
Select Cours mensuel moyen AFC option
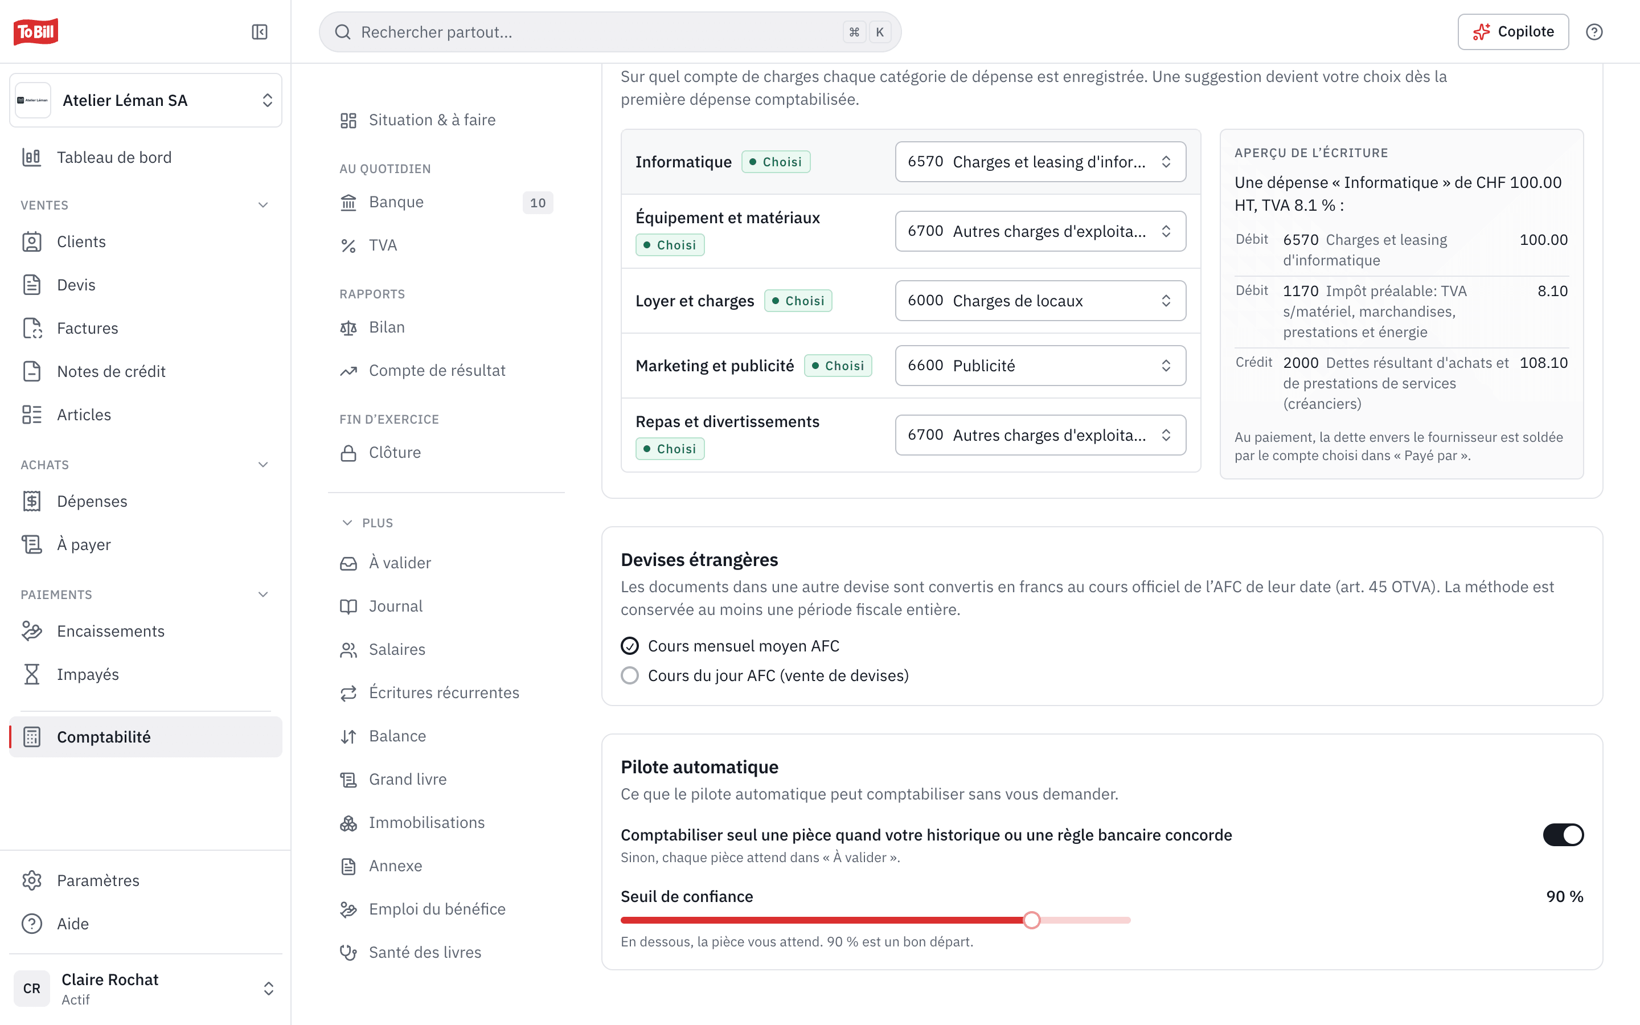(x=630, y=646)
